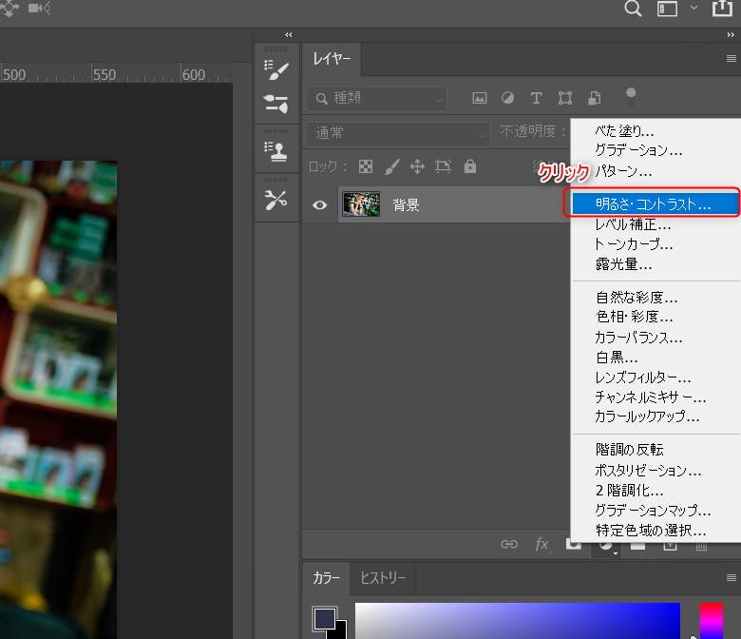Open the 通常 blend mode dropdown
The image size is (741, 639).
pyautogui.click(x=397, y=133)
